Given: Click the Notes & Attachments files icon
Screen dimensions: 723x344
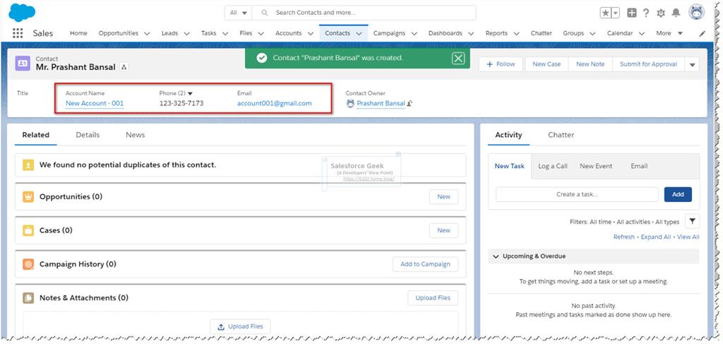Looking at the screenshot, I should (28, 298).
